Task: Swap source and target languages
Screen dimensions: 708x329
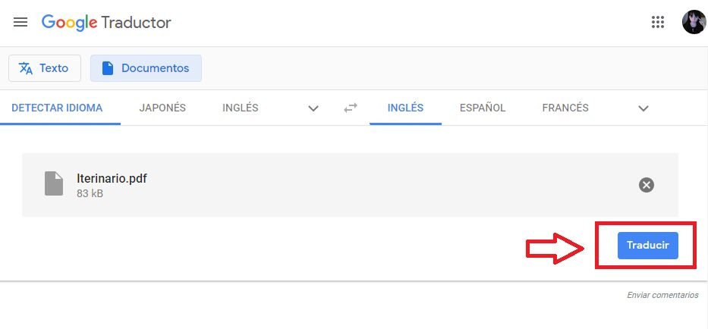Action: [350, 108]
